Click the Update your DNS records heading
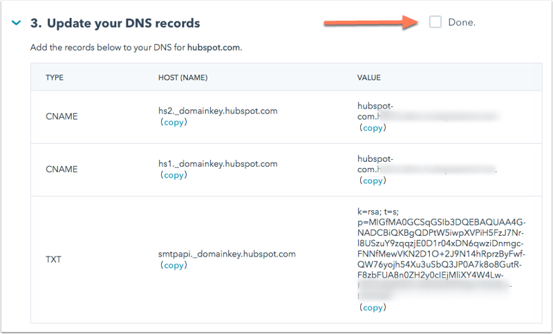This screenshot has width=553, height=334. (x=115, y=24)
